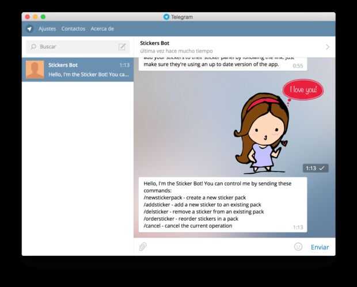Click the Telegram icon in window title bar
The width and height of the screenshot is (357, 287).
click(x=166, y=17)
